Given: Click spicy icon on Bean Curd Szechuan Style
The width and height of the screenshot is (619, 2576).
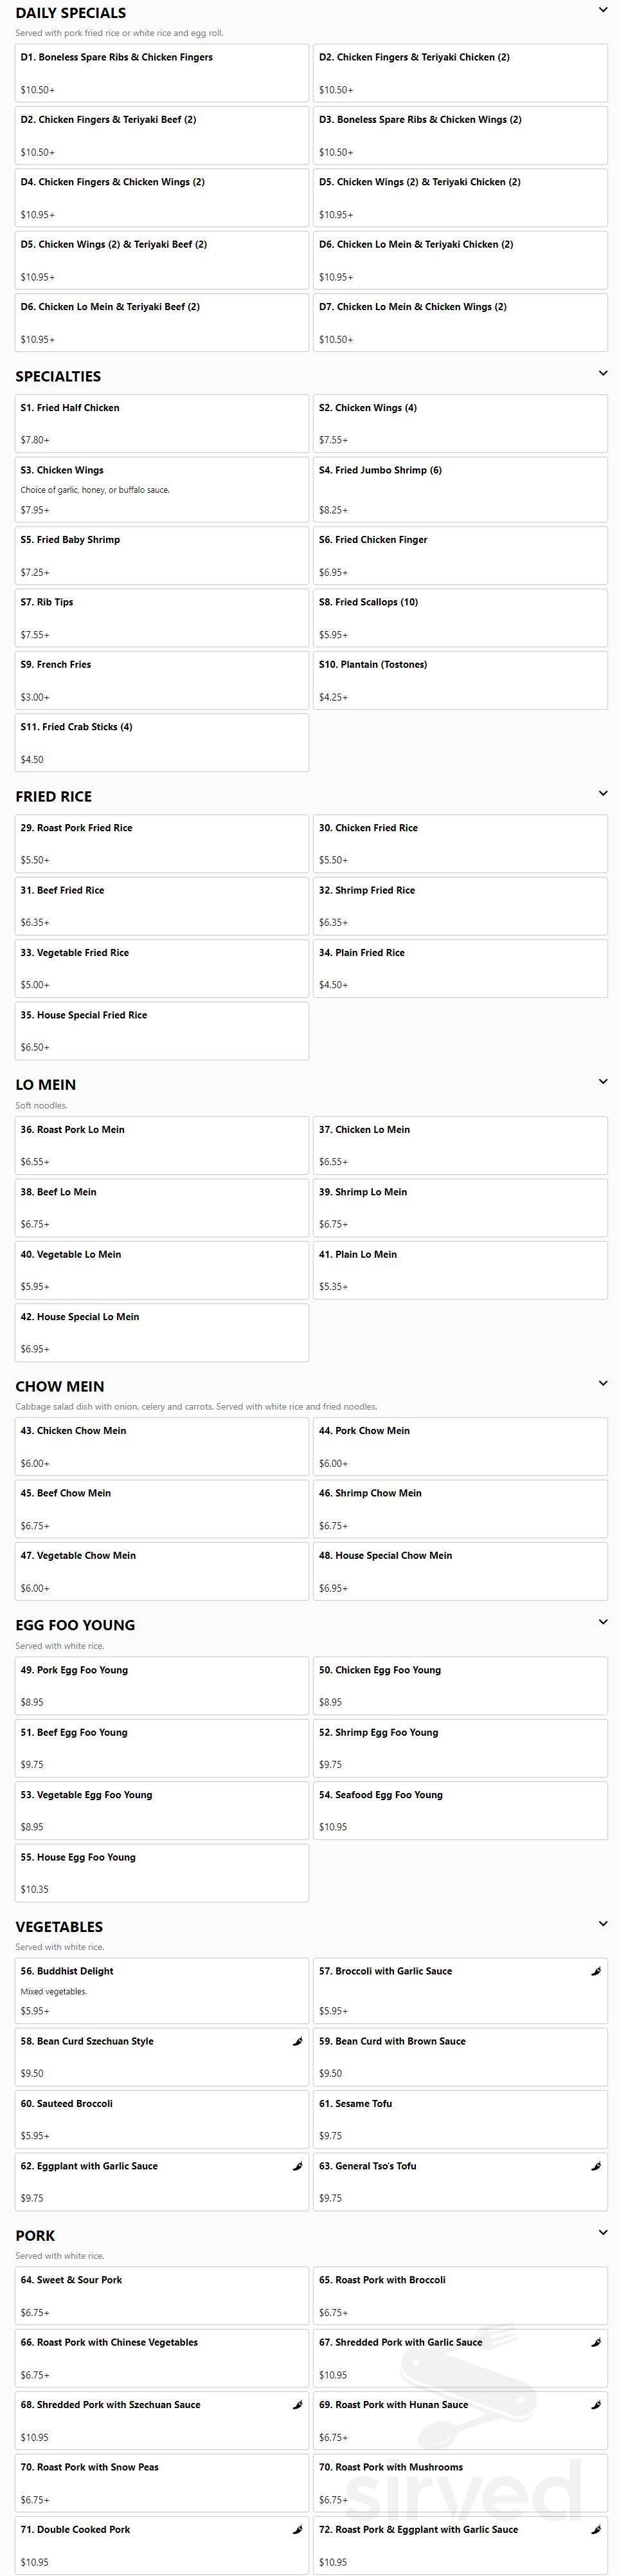Looking at the screenshot, I should (x=298, y=2041).
